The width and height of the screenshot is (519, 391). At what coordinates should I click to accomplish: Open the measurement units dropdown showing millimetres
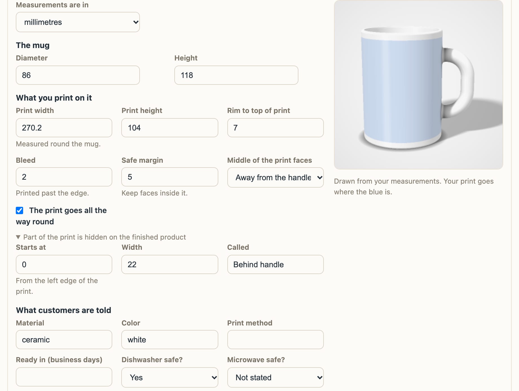click(x=78, y=22)
